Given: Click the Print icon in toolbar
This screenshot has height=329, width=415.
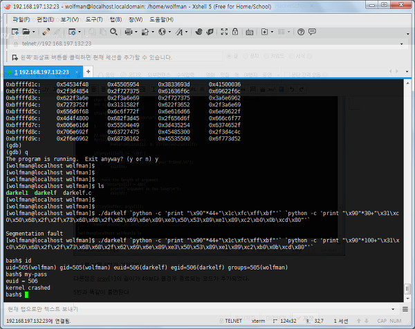Looking at the screenshot, I should pos(129,32).
